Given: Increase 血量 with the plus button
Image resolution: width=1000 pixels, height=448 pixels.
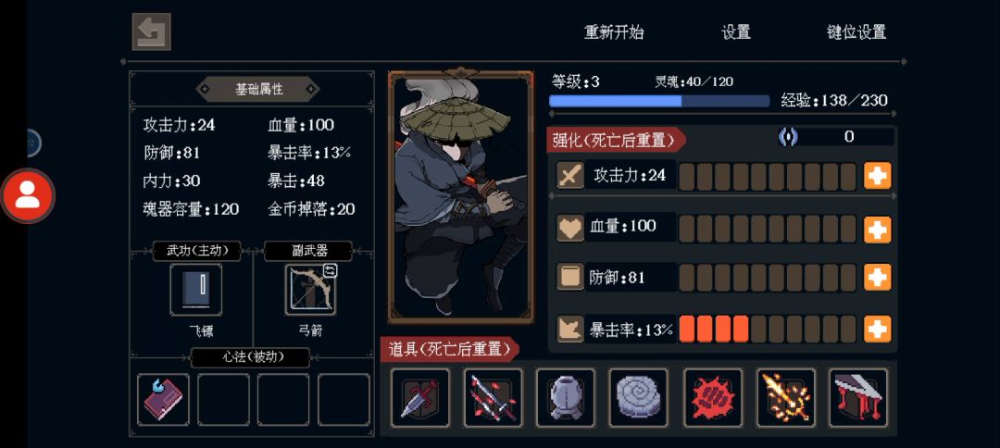Looking at the screenshot, I should (877, 230).
